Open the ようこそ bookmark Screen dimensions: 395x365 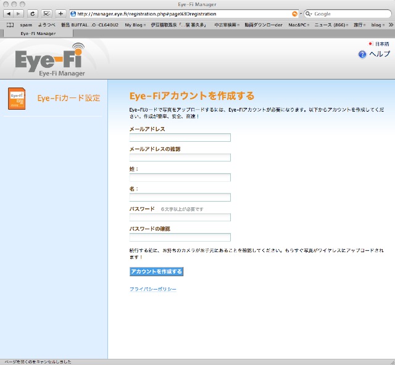(x=47, y=25)
